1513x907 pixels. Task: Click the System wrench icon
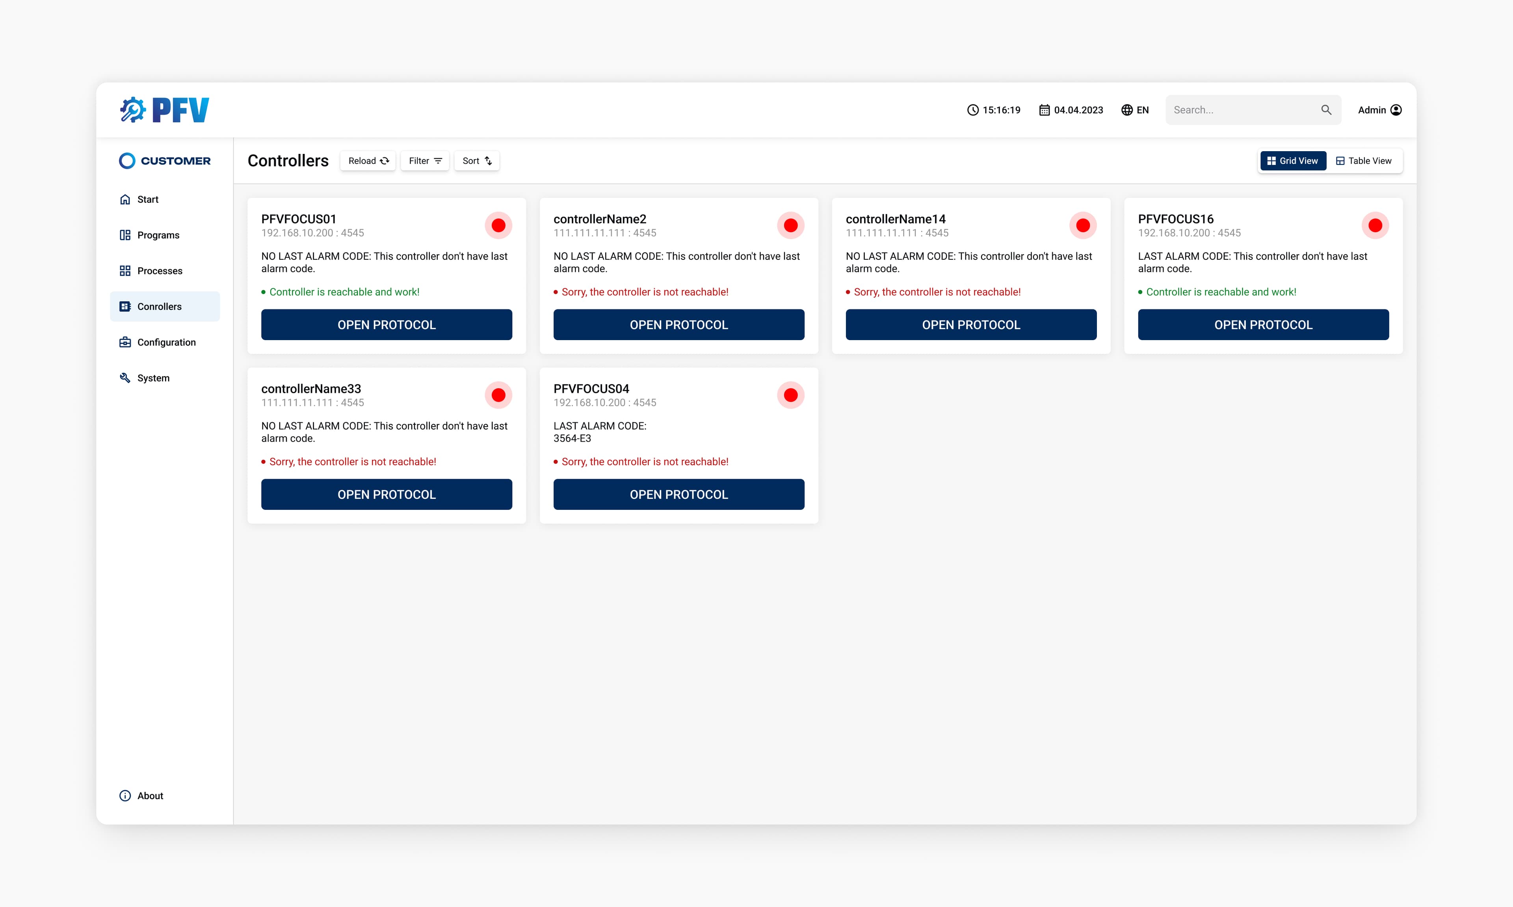(x=125, y=378)
